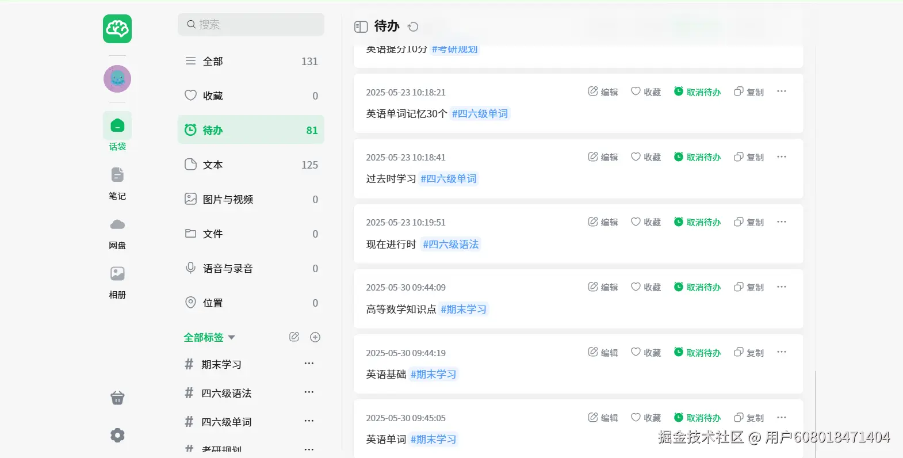
Task: Cancel 待办 for 高等数学知识点 note
Action: pos(697,287)
